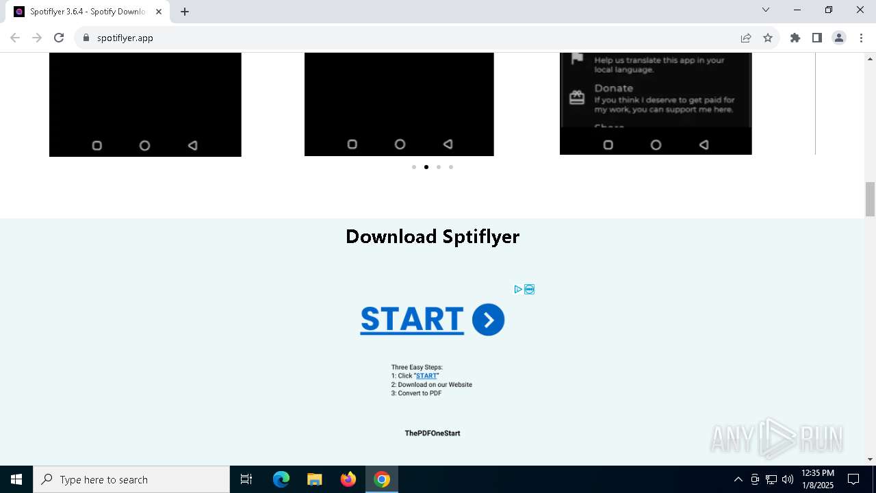Open second app screenshot thumbnail
876x493 pixels.
(x=399, y=104)
